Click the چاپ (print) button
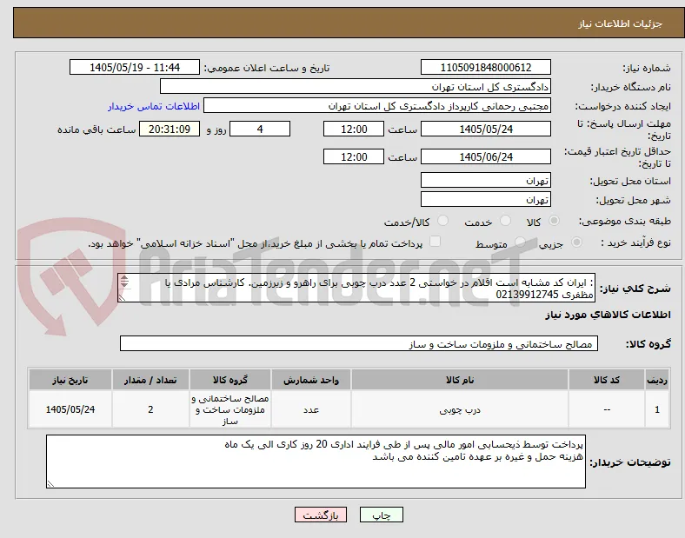685x538 pixels. tap(381, 515)
